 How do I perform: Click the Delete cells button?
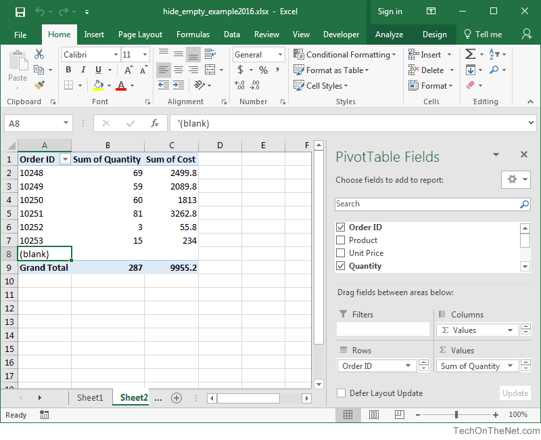(427, 70)
